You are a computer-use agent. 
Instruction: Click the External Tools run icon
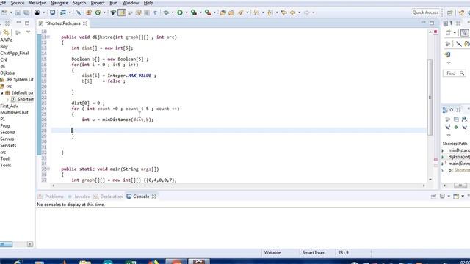[208, 12]
